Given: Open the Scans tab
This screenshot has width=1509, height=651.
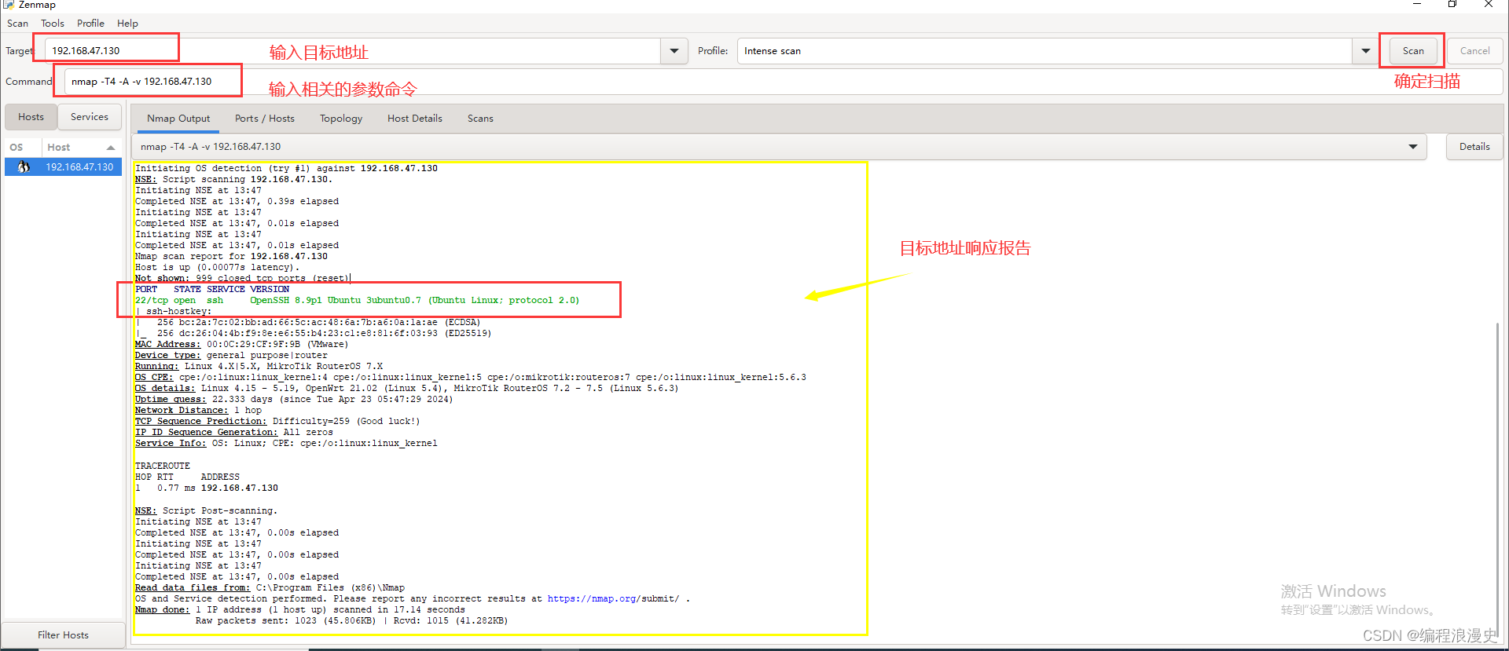Looking at the screenshot, I should [x=480, y=119].
